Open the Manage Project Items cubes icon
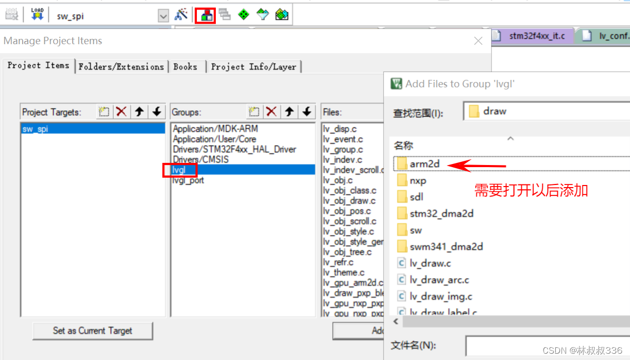This screenshot has height=360, width=630. coord(206,16)
